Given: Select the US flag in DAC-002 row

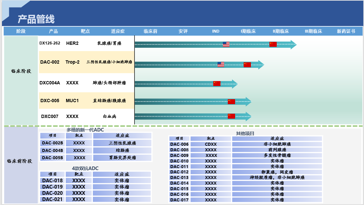Looking at the screenshot, I should point(221,64).
